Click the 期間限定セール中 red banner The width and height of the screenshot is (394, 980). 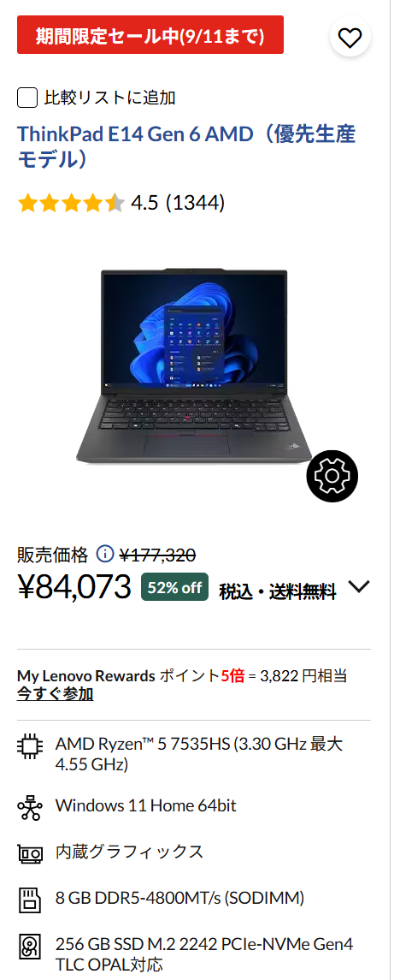150,35
